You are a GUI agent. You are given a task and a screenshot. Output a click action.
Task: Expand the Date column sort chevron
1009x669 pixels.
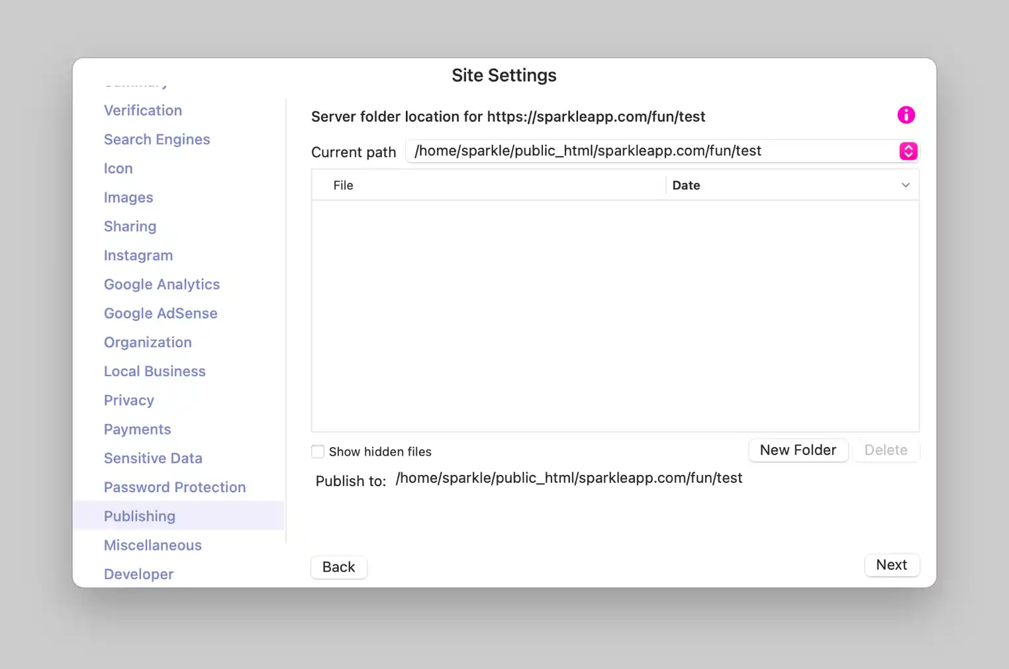[905, 185]
